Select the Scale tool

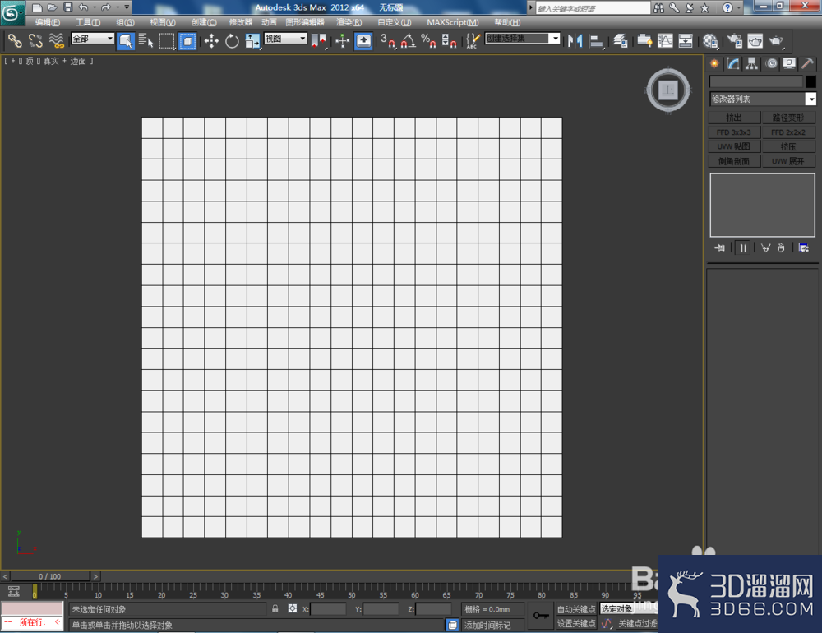coord(252,40)
